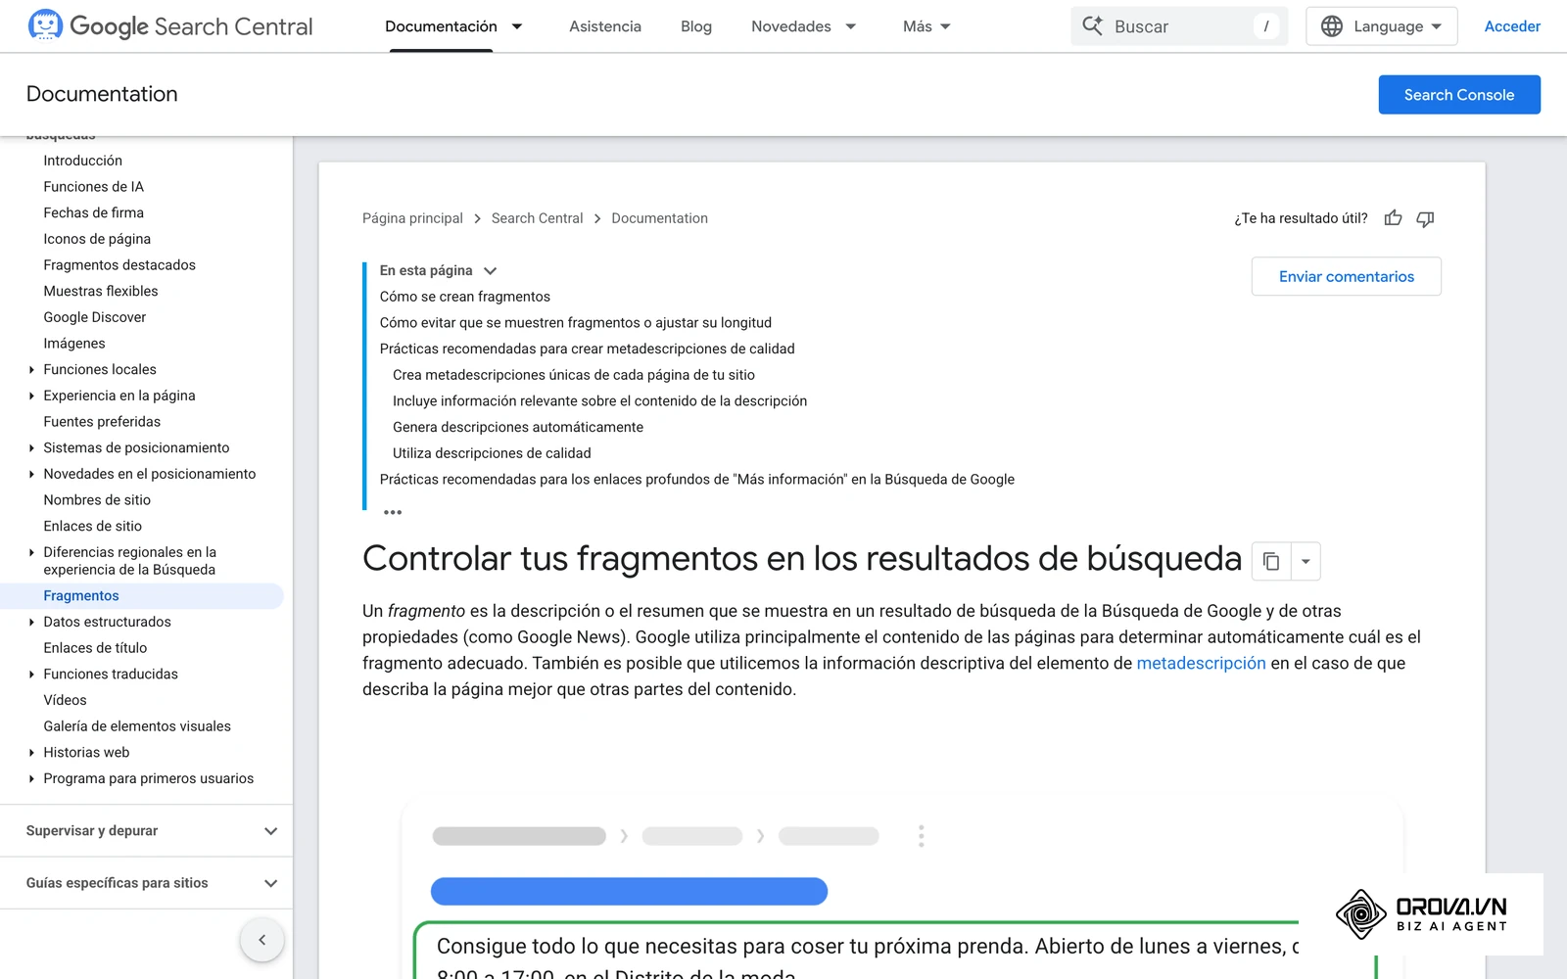Expand Sistemas de posicionamiento item

point(31,448)
